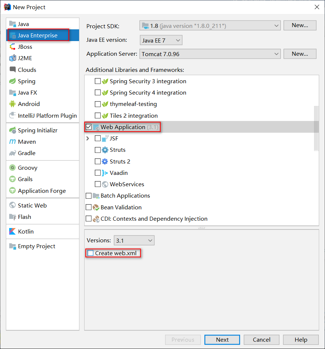Click the frameworks list vertical scrollbar
325x349 pixels.
point(316,128)
